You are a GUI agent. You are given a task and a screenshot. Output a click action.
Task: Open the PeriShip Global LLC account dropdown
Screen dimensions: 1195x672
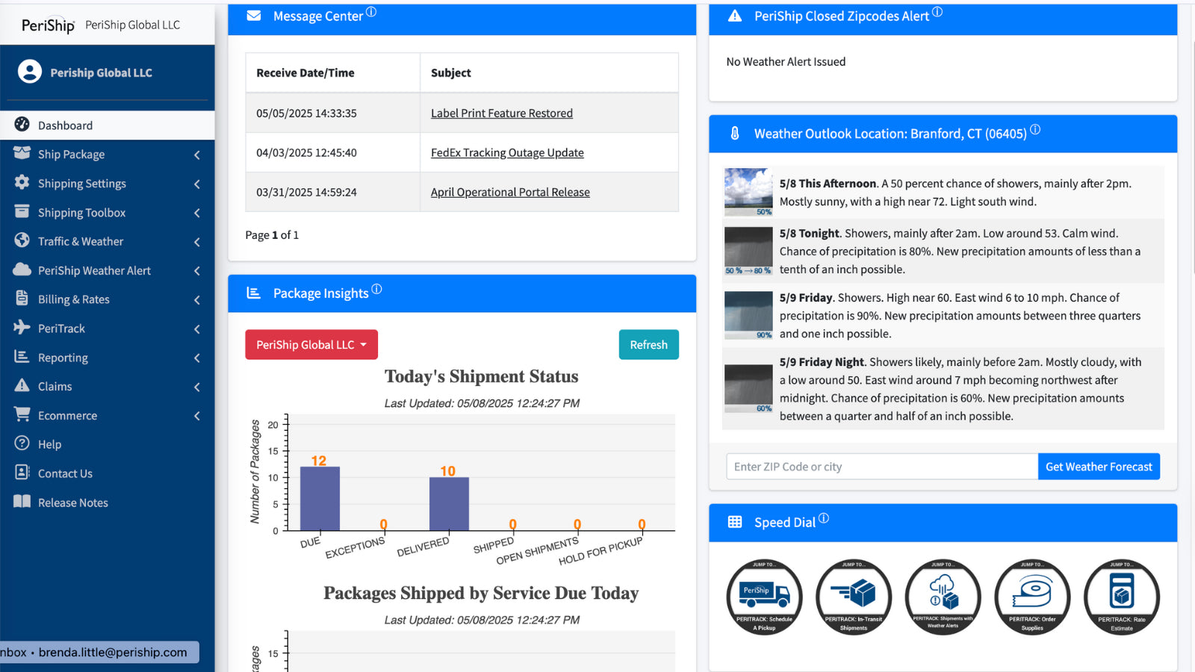click(311, 344)
